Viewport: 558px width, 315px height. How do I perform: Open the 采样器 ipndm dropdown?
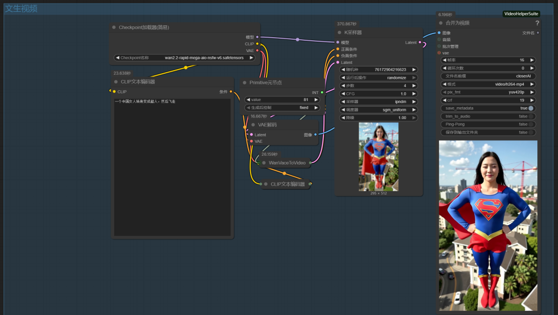[379, 102]
